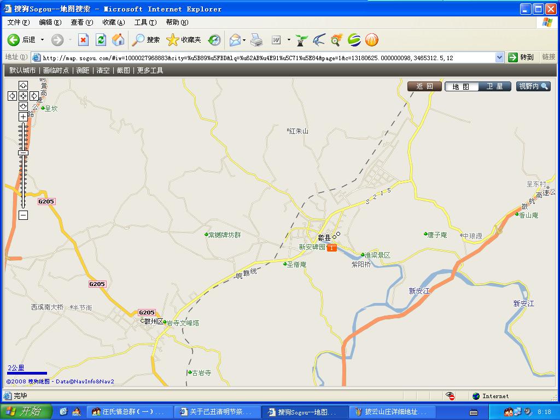Pan the map upward with the up arrow
Image resolution: width=560 pixels, height=420 pixels.
[23, 86]
